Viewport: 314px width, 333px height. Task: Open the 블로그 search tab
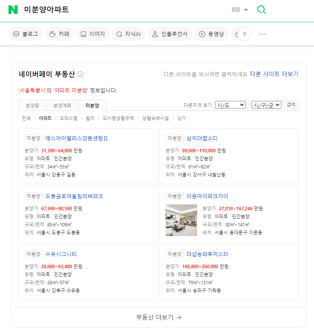[x=25, y=34]
